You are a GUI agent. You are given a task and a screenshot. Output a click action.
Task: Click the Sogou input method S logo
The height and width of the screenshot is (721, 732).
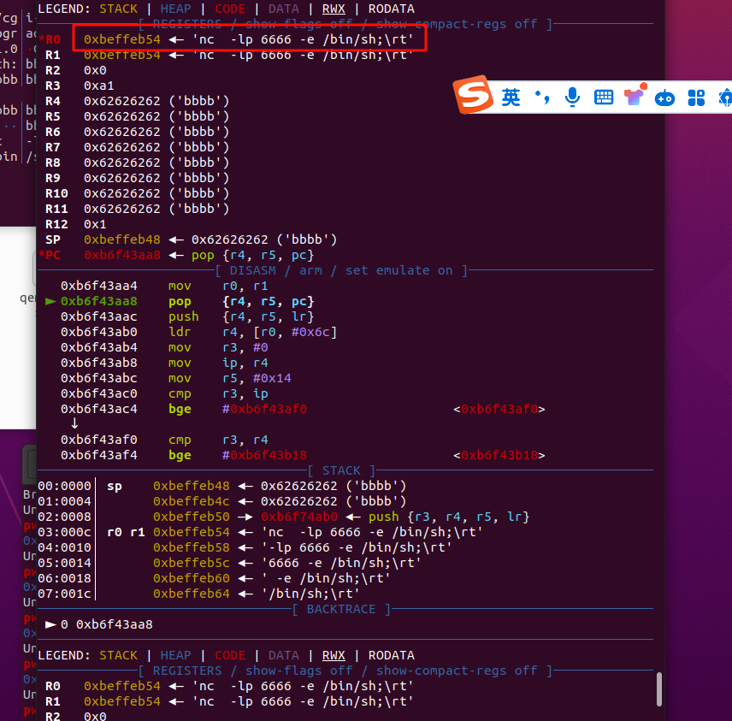click(x=472, y=95)
